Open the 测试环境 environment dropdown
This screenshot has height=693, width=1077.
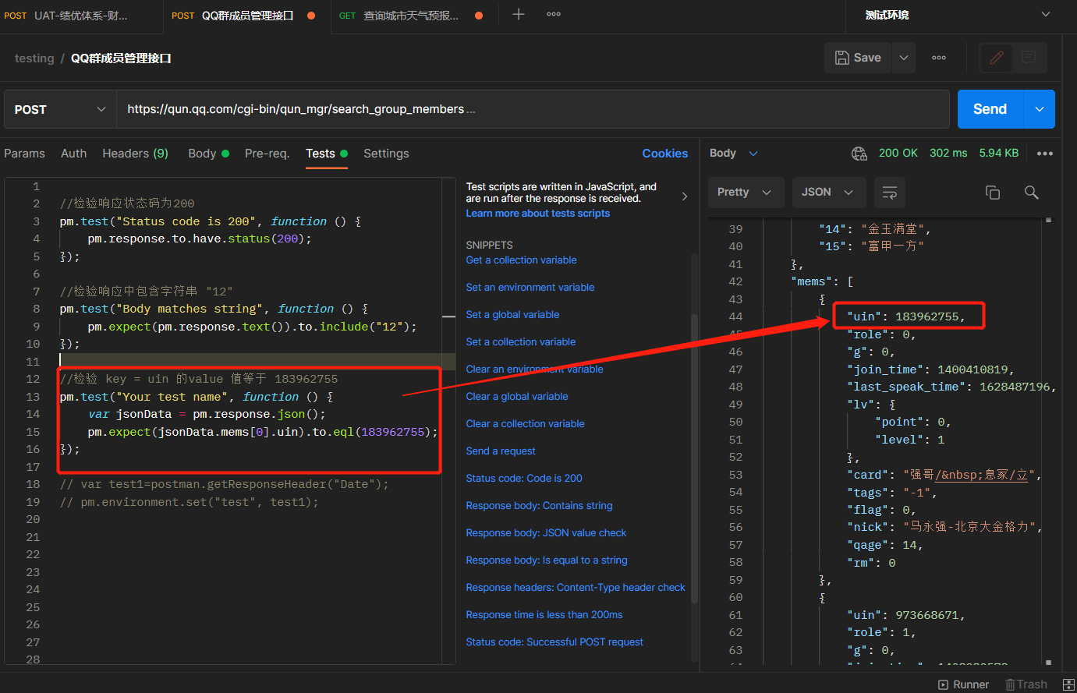[x=958, y=15]
